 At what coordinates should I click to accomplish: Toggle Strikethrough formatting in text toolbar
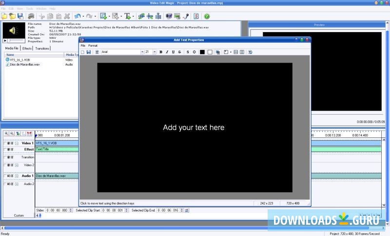click(x=179, y=52)
